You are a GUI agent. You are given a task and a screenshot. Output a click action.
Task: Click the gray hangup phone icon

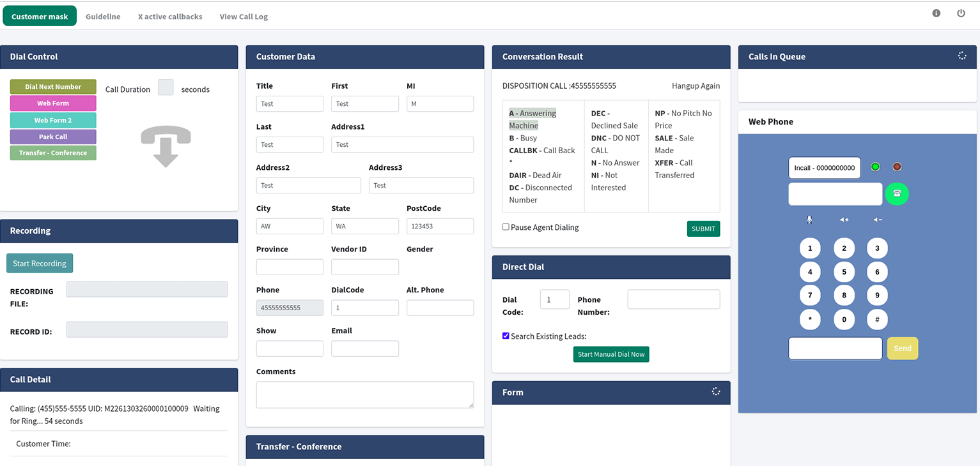tap(166, 146)
